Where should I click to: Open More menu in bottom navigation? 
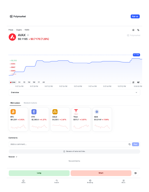123,181
